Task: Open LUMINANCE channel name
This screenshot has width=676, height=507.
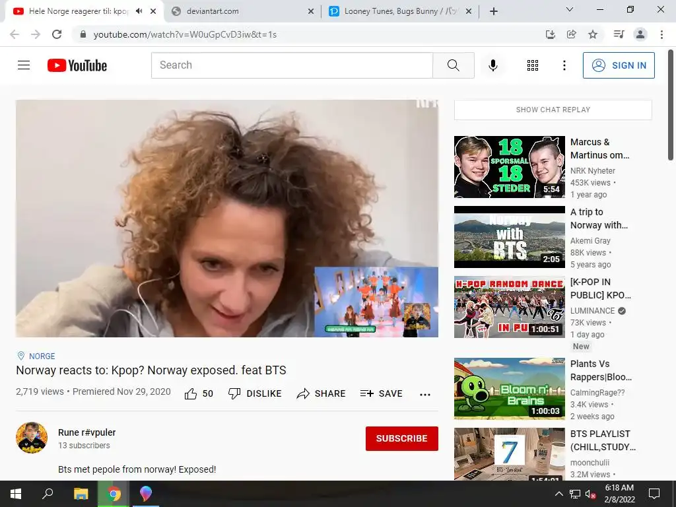Action: tap(592, 310)
